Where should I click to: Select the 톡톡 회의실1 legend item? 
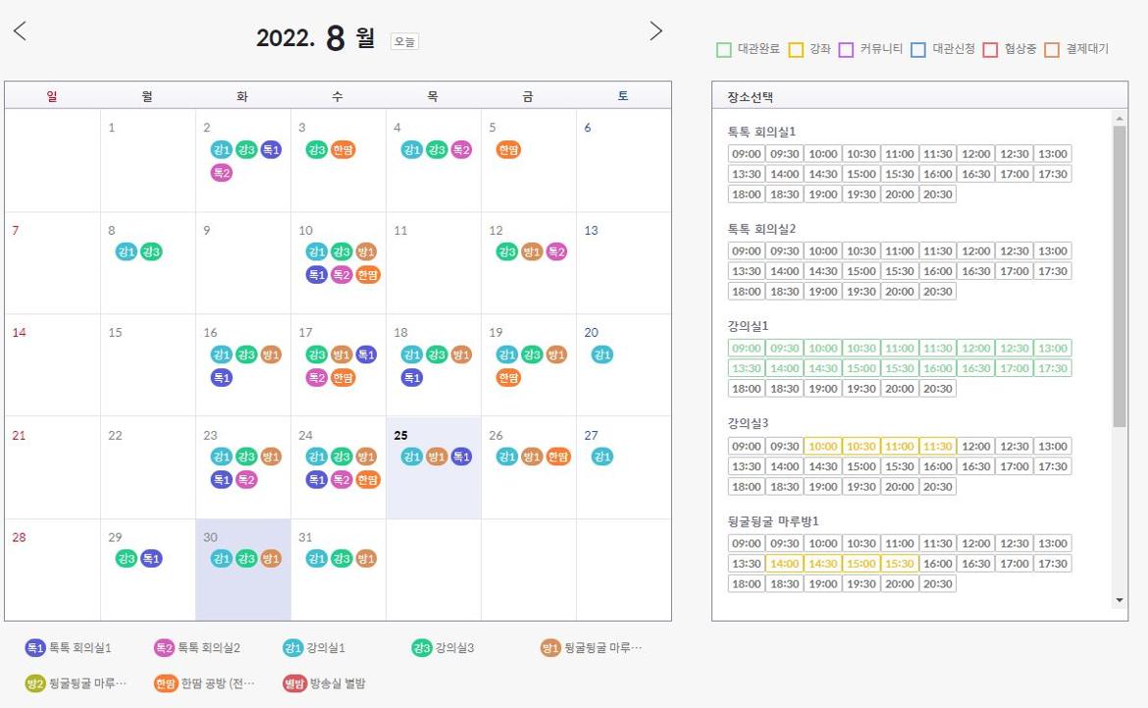[69, 648]
